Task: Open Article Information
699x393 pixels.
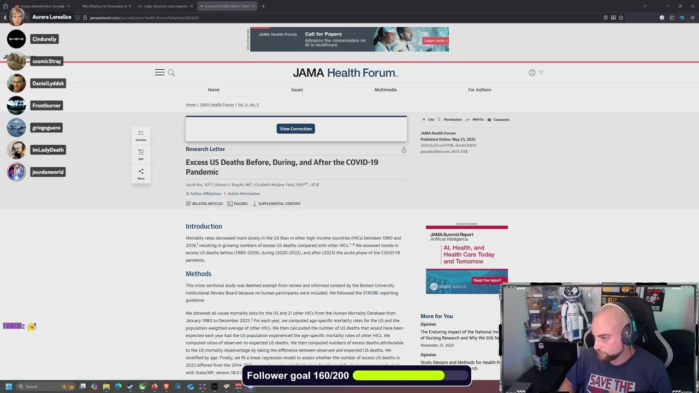Action: tap(244, 194)
